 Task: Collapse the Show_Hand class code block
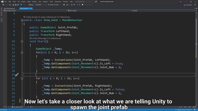(22, 20)
